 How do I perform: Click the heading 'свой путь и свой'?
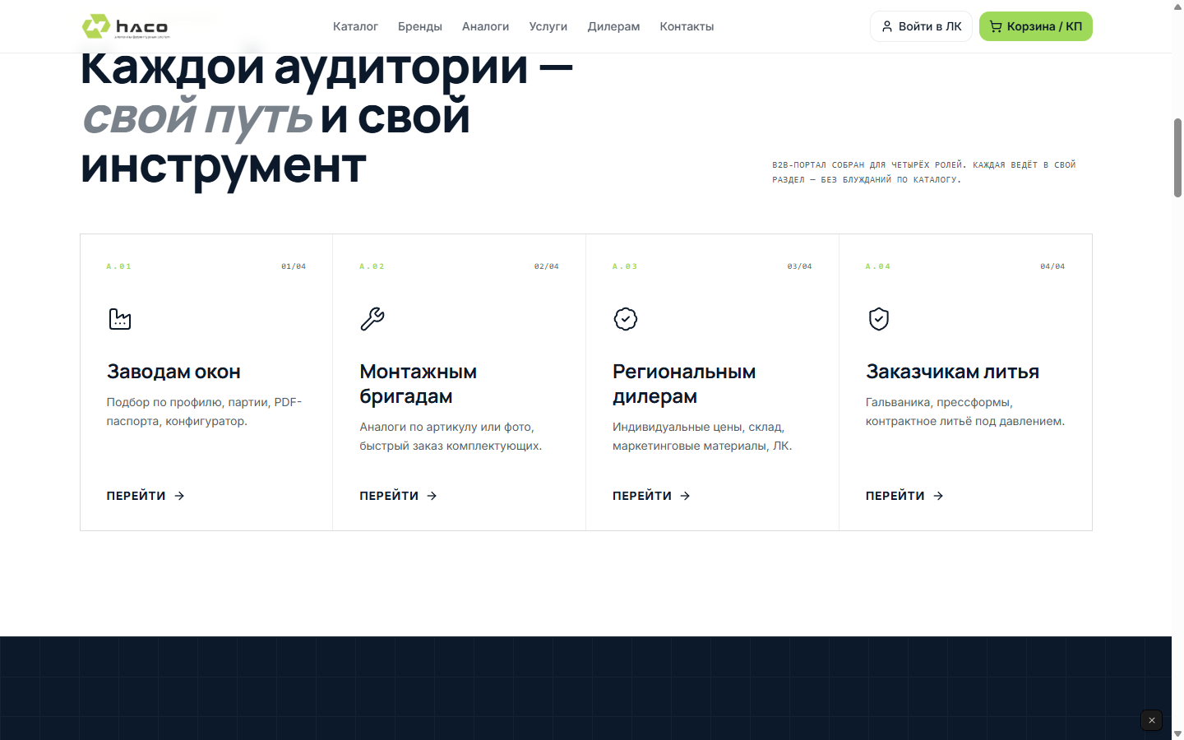coord(275,116)
